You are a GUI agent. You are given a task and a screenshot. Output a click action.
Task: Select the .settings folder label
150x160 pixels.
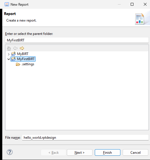(28, 64)
